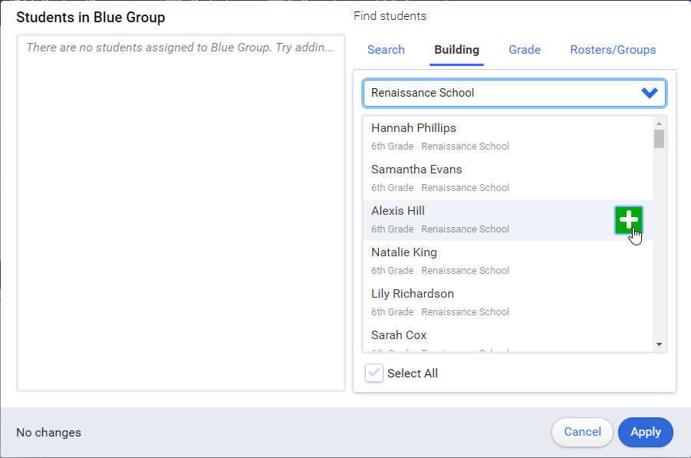Image resolution: width=691 pixels, height=458 pixels.
Task: Click the empty Blue Group placeholder message
Action: tap(179, 47)
